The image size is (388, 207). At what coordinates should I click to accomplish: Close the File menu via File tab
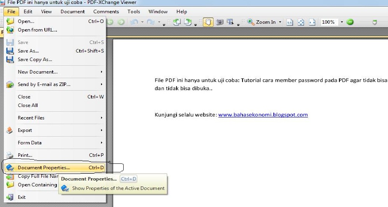[x=11, y=12]
